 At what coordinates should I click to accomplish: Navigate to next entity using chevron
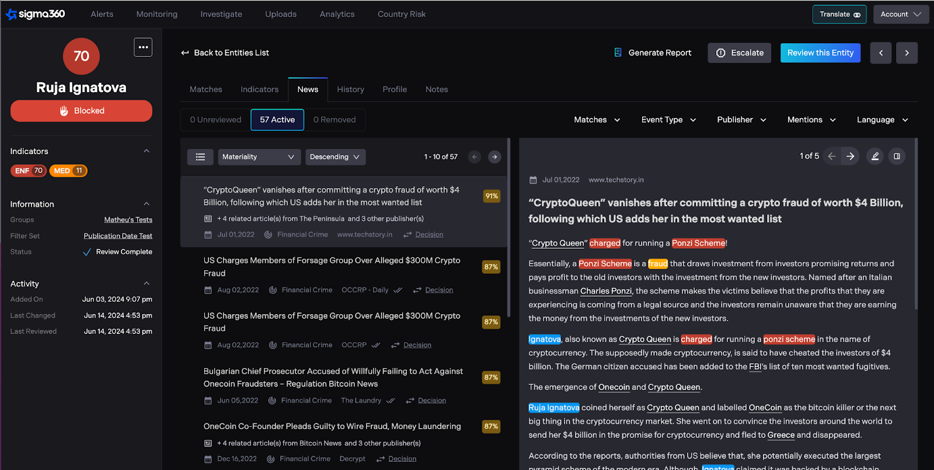tap(907, 53)
